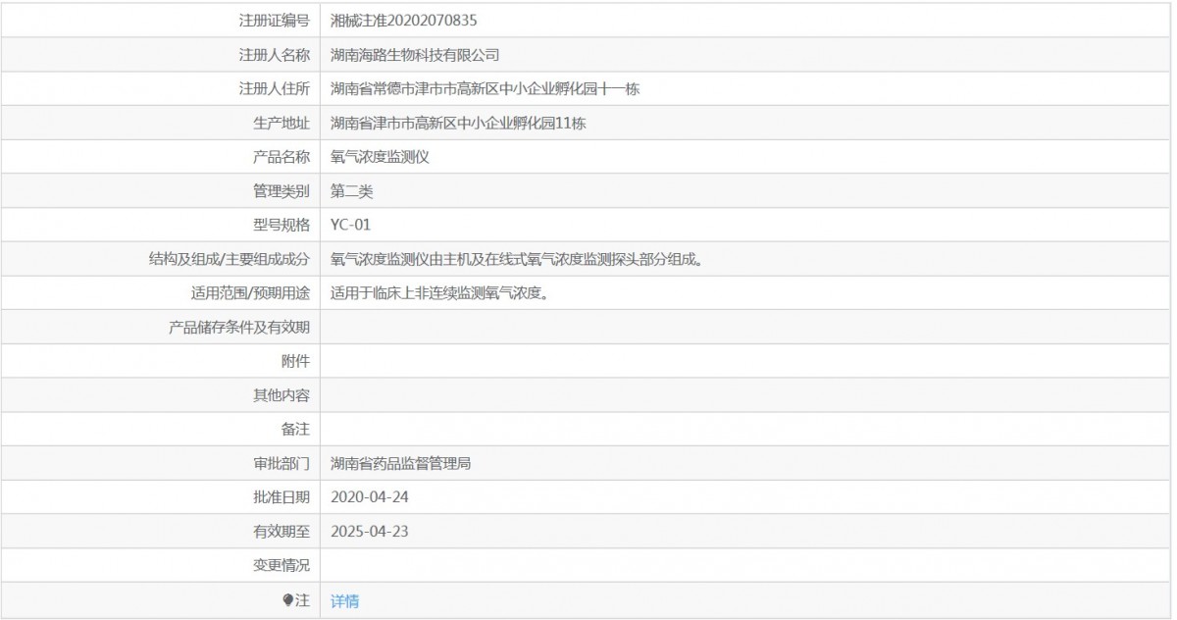Select approval department 湖南省药品监督管理局
Image resolution: width=1177 pixels, height=620 pixels.
click(401, 463)
